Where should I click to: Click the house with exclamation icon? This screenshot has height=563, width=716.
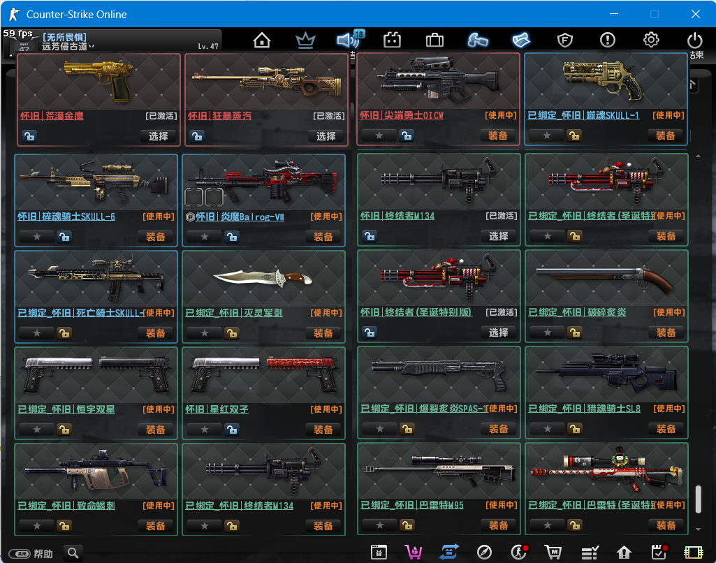point(624,553)
